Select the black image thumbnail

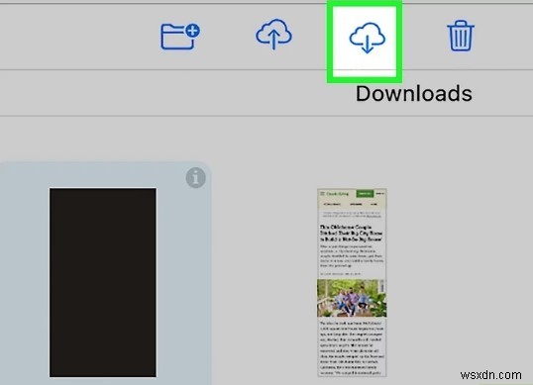pos(103,282)
